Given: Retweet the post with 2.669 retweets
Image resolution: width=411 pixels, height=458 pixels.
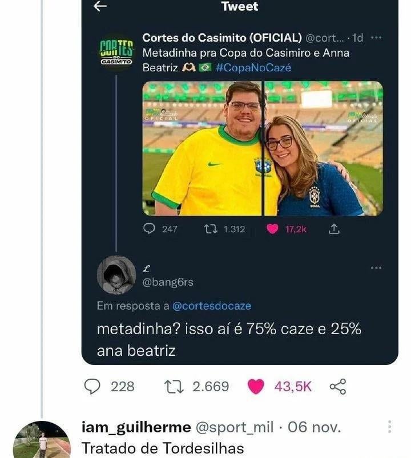Looking at the screenshot, I should 171,387.
